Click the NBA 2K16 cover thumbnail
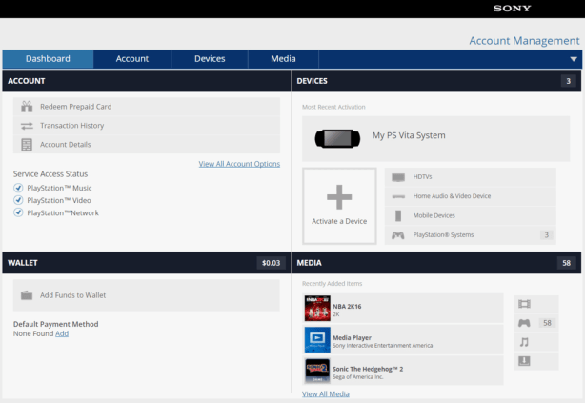Image resolution: width=585 pixels, height=403 pixels. pyautogui.click(x=317, y=309)
